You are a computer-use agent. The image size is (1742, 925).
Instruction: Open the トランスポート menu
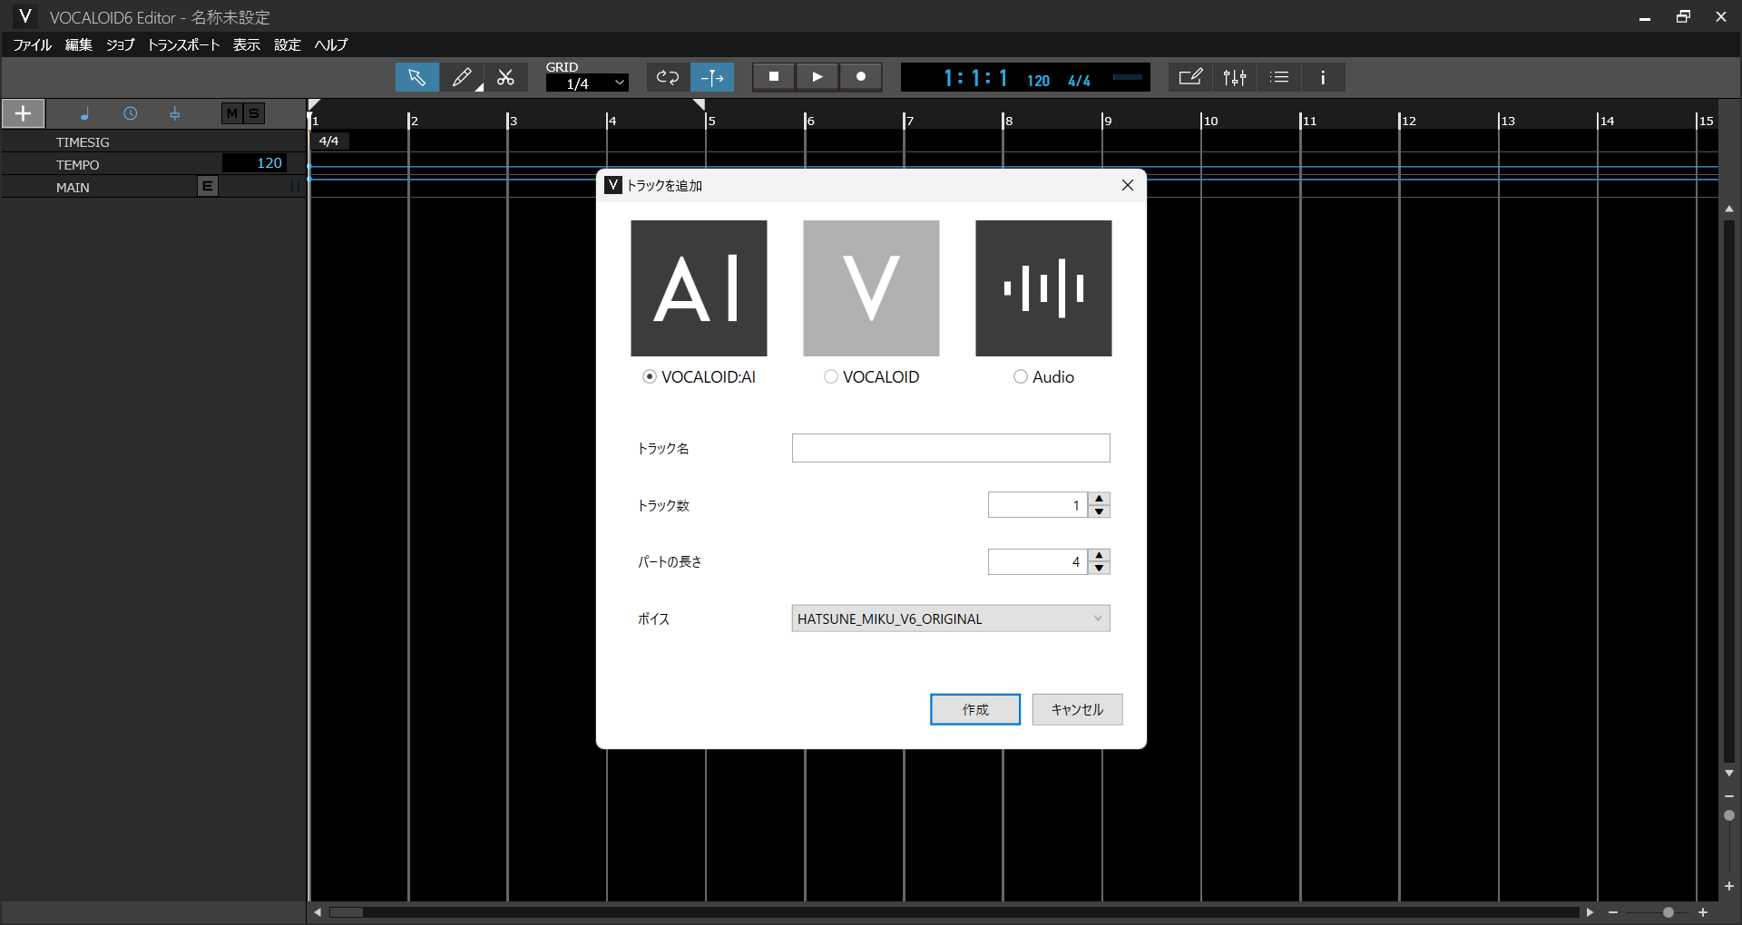(x=183, y=44)
